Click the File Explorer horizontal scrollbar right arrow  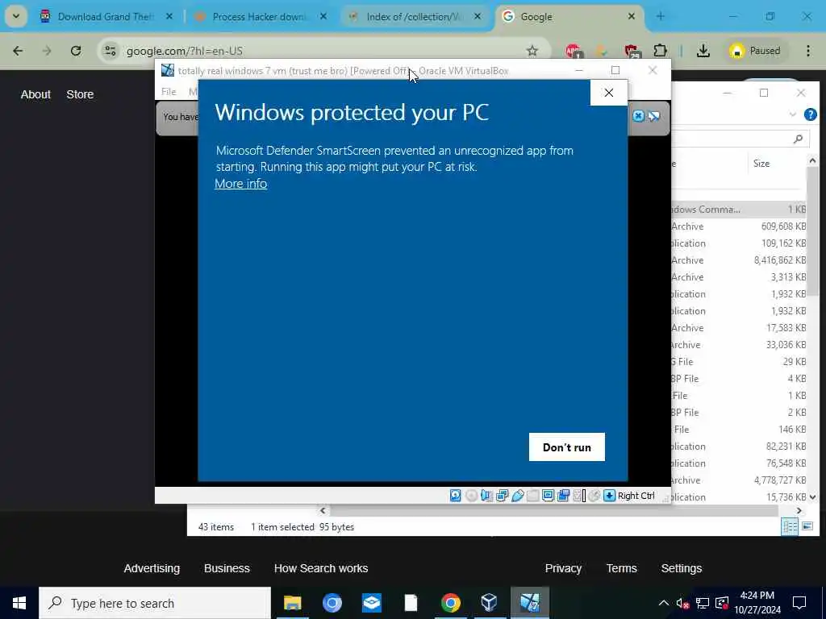[x=799, y=510]
